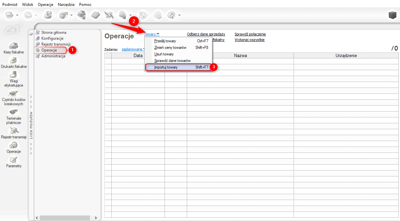The height and width of the screenshot is (221, 400).
Task: Open the Wagi etykietujące module
Action: coord(14,79)
